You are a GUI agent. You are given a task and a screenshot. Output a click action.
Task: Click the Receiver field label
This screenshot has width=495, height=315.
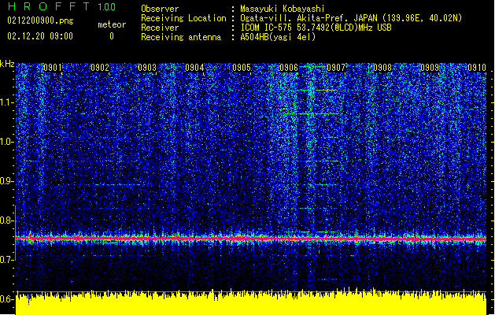160,28
